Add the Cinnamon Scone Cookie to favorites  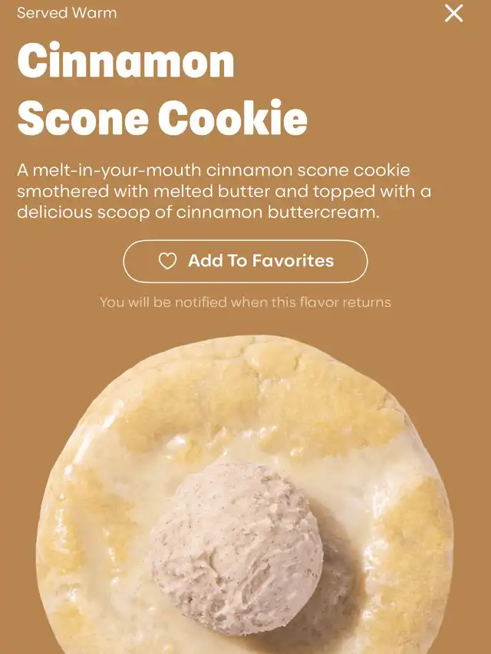coord(245,261)
